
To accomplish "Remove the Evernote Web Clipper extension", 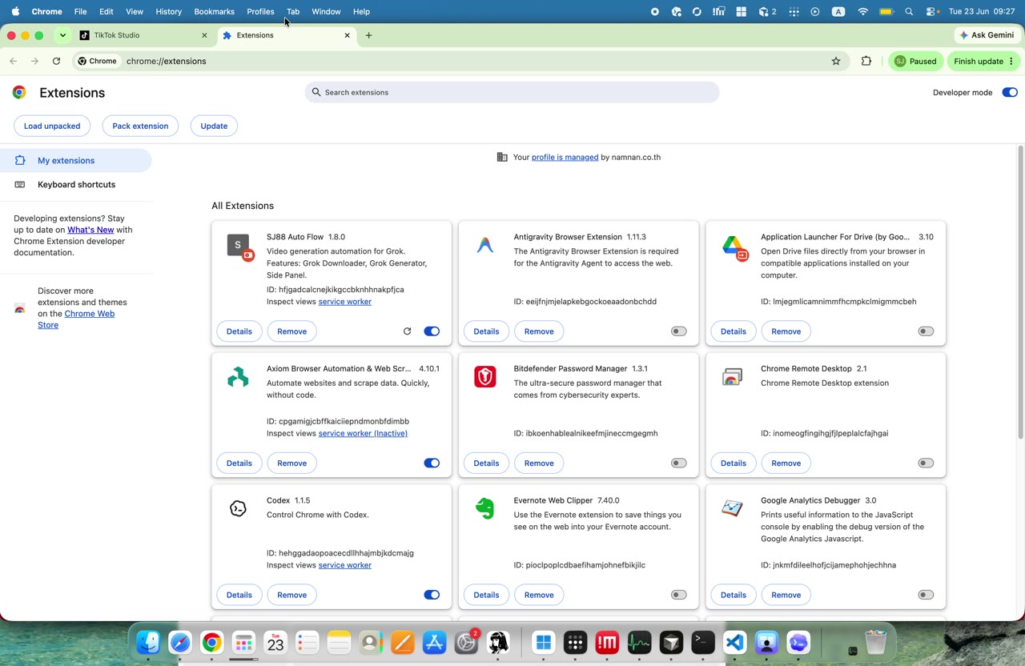I will tap(539, 595).
